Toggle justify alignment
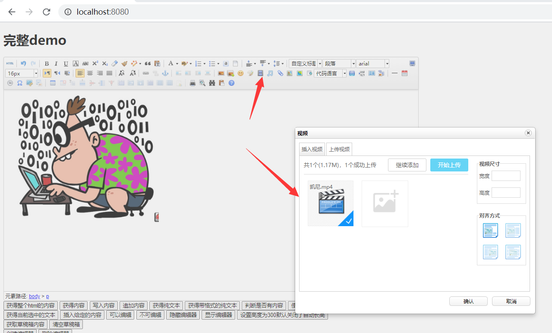Image resolution: width=552 pixels, height=333 pixels. [109, 73]
